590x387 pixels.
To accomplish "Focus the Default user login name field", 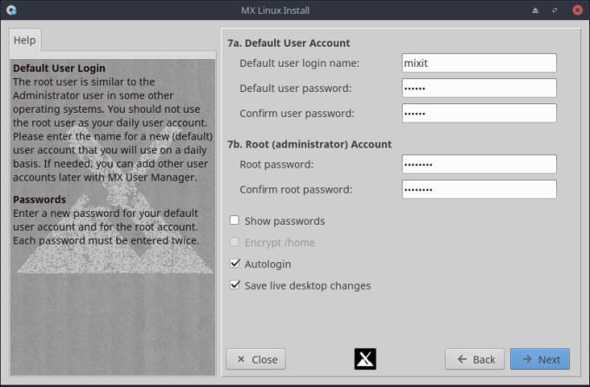I will (479, 62).
